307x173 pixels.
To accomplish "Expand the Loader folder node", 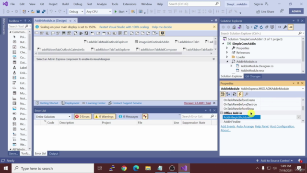I will (227, 57).
